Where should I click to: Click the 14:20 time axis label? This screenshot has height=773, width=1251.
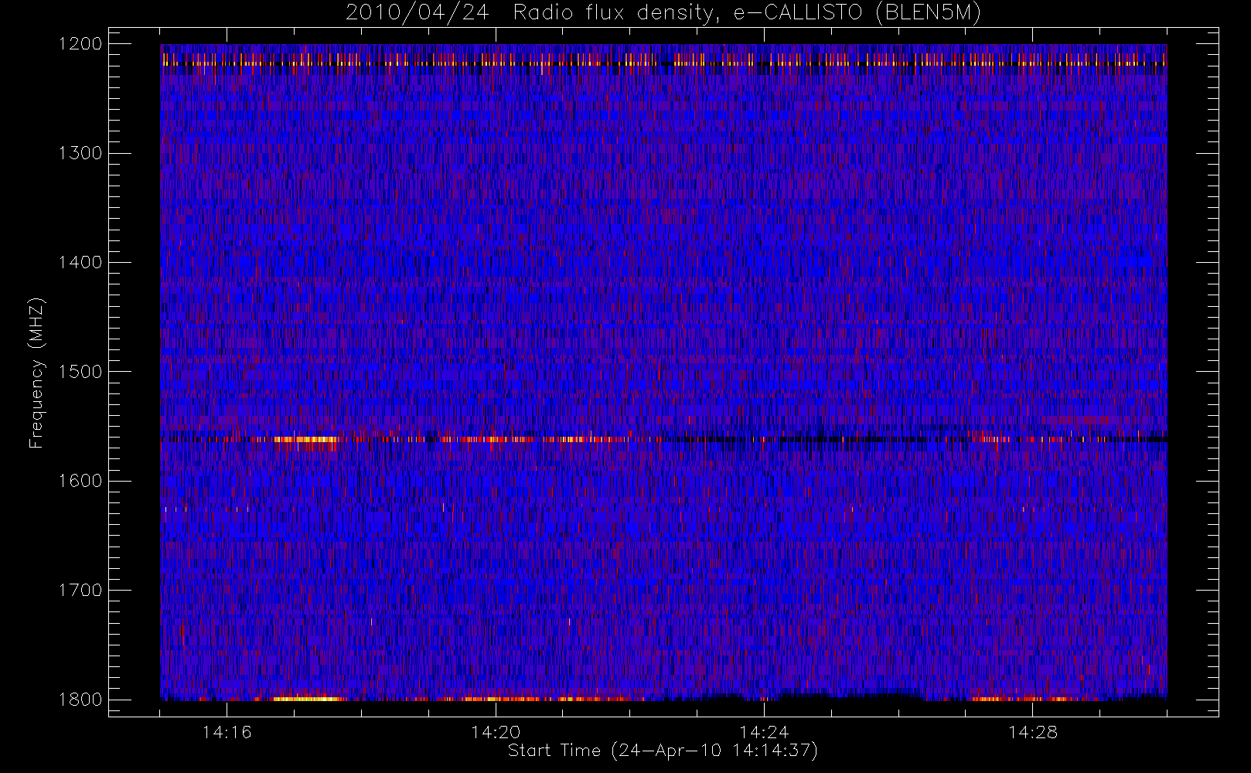coord(496,732)
